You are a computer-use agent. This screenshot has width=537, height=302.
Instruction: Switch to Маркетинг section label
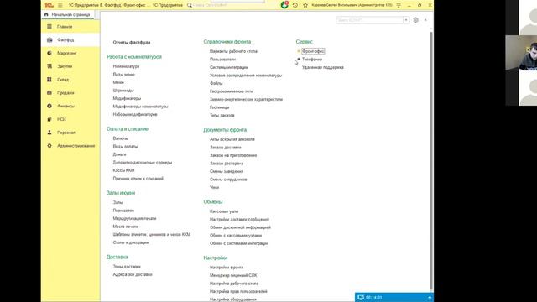coord(67,53)
